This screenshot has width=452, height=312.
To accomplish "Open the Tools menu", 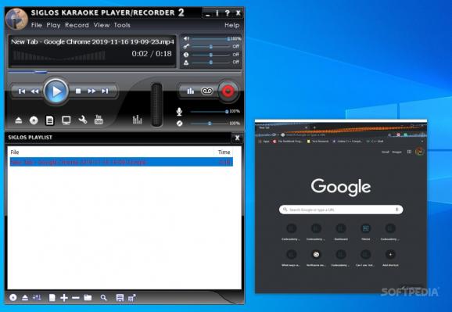I will tap(122, 25).
